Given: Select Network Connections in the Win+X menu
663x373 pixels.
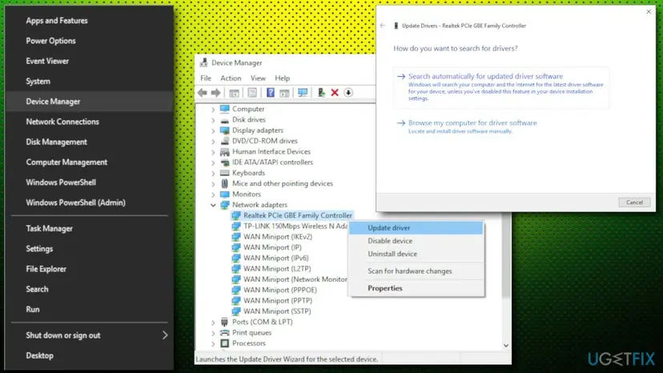Looking at the screenshot, I should 90,122.
